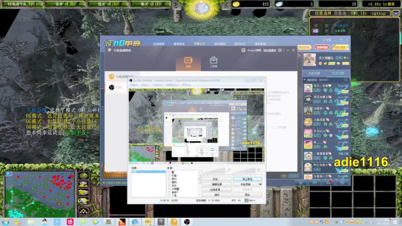
Task: Open the red NetEase music taskbar icon
Action: [70, 222]
